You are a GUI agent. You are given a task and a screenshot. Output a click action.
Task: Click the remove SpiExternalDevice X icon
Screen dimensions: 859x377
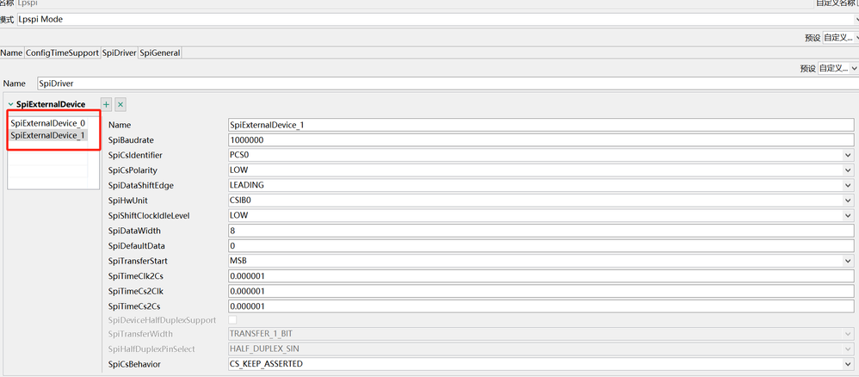point(121,104)
